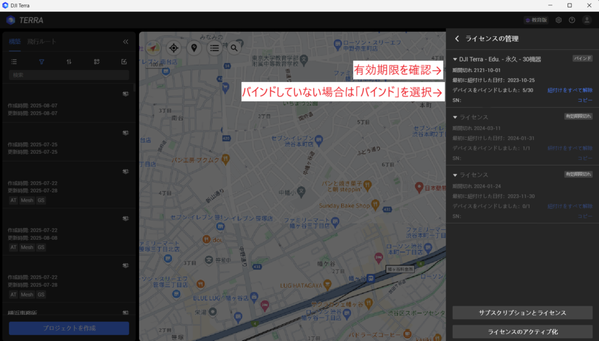599x341 pixels.
Task: Open the user account avatar icon
Action: [x=587, y=20]
